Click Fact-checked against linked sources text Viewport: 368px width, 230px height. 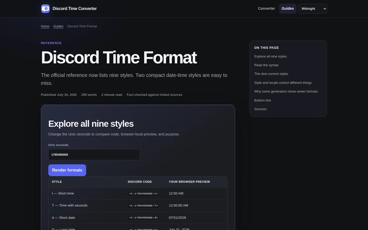[154, 95]
